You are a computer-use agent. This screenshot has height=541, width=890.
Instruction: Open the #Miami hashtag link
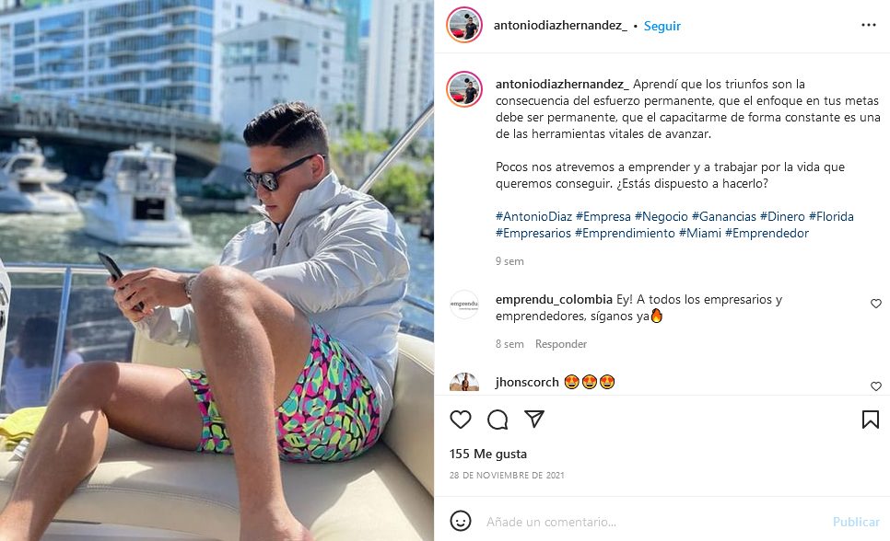click(700, 233)
